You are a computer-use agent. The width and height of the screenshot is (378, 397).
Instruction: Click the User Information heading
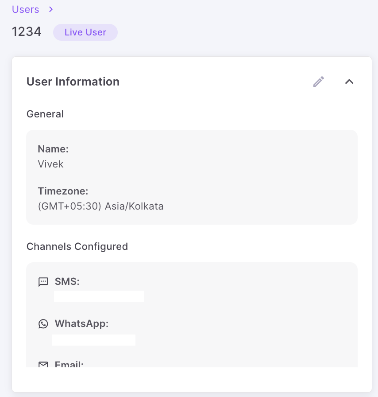(73, 82)
